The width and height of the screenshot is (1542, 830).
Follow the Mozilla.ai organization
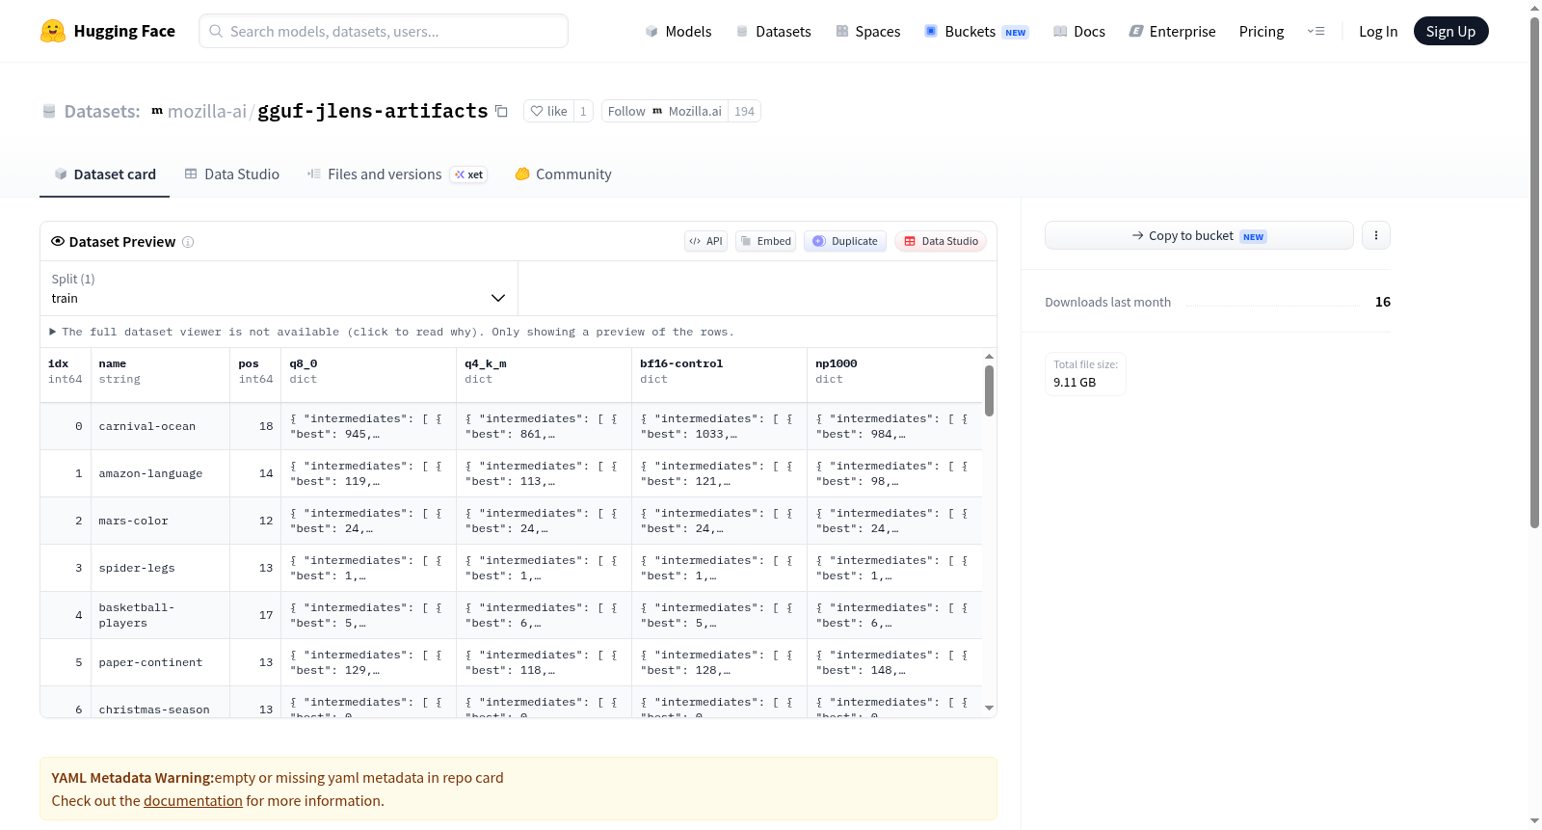pos(665,111)
